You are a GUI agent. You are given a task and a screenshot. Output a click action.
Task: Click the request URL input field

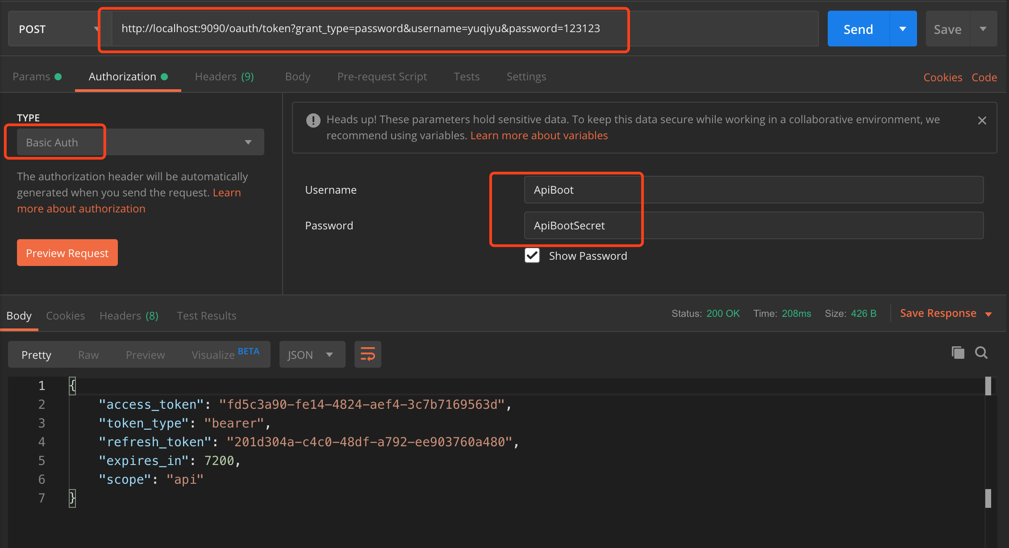(464, 29)
